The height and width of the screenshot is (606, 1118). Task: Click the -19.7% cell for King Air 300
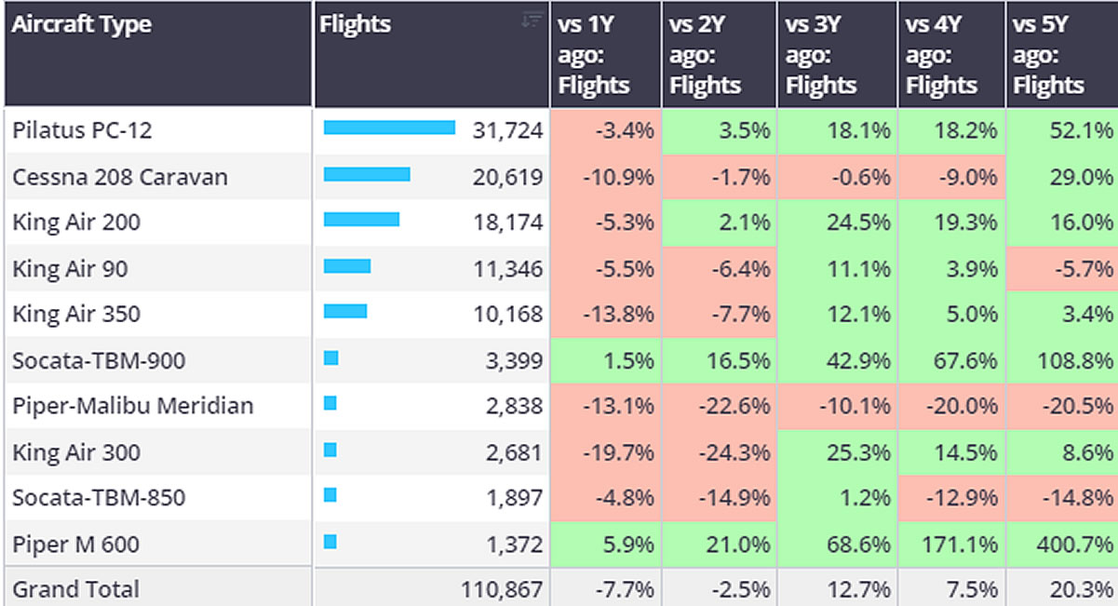tap(606, 452)
